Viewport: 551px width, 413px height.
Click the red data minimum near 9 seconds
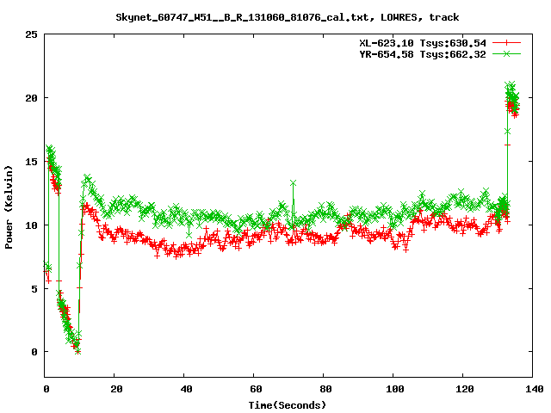(x=77, y=351)
